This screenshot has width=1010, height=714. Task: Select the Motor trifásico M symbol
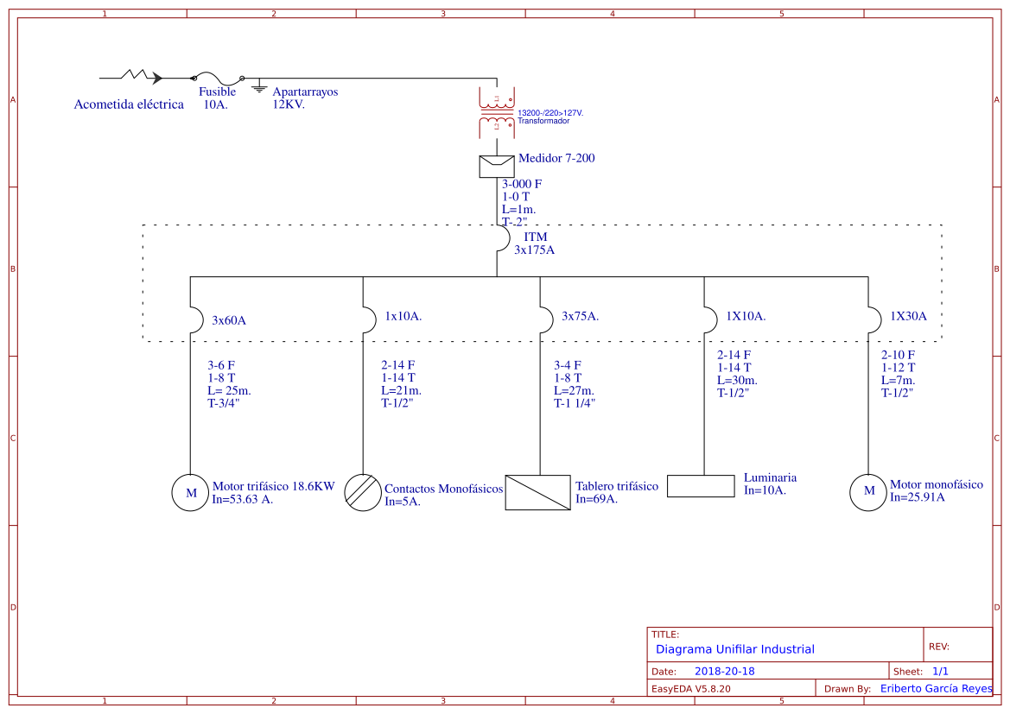[190, 492]
